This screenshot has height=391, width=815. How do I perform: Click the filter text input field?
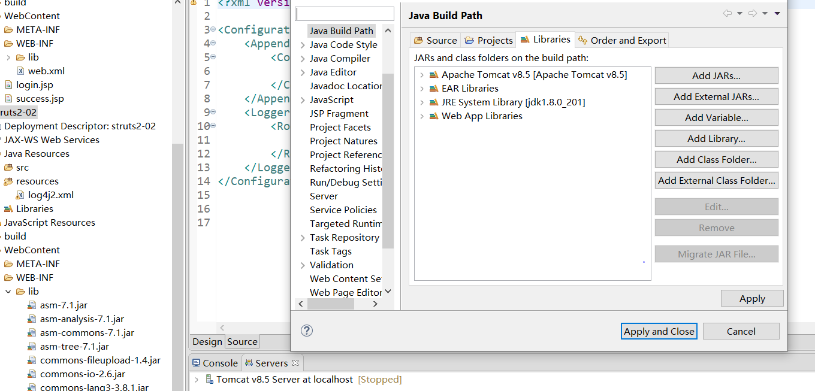pyautogui.click(x=345, y=14)
